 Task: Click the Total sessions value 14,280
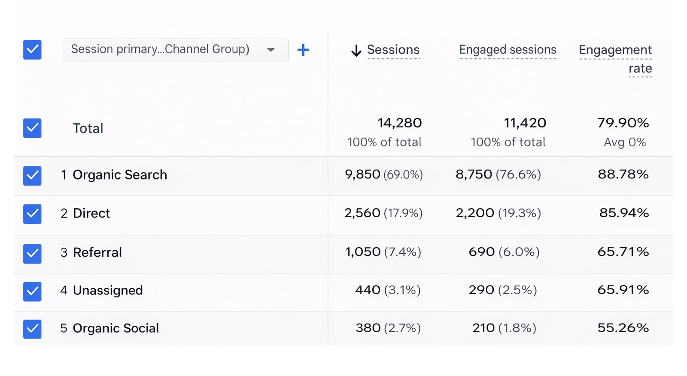click(x=399, y=123)
